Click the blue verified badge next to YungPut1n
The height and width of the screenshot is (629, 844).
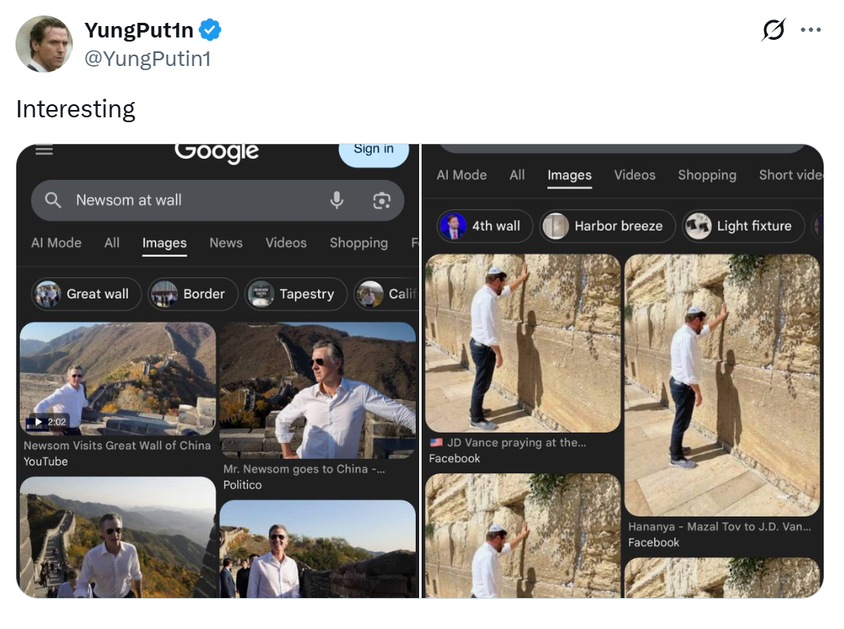(210, 29)
